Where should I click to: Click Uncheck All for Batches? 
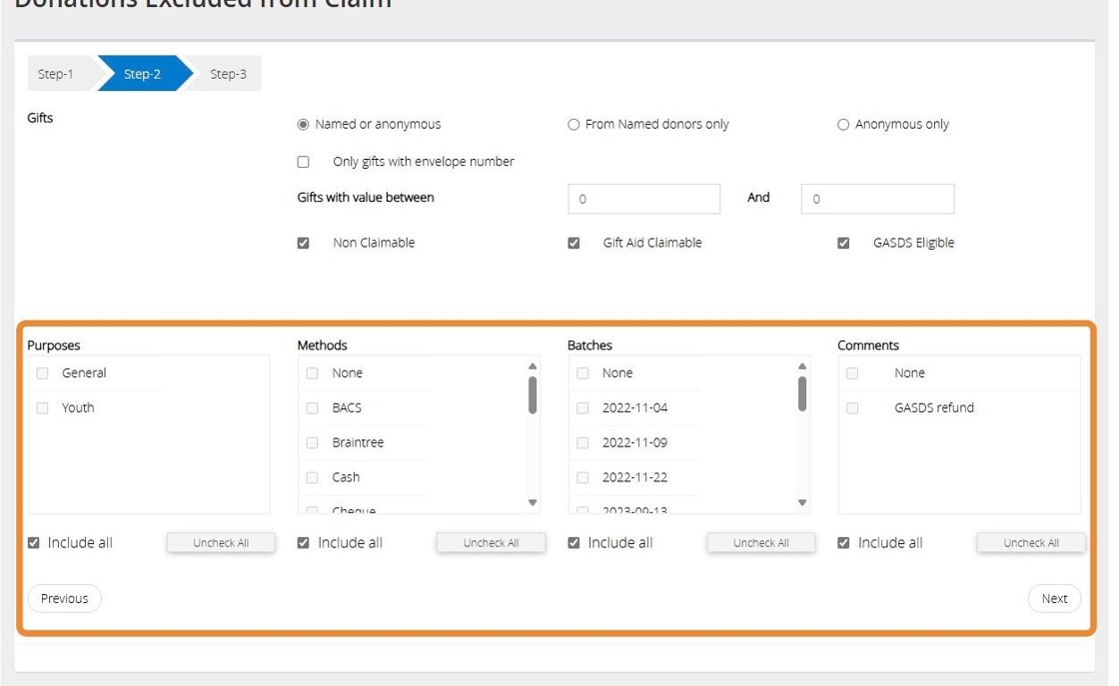(x=761, y=542)
